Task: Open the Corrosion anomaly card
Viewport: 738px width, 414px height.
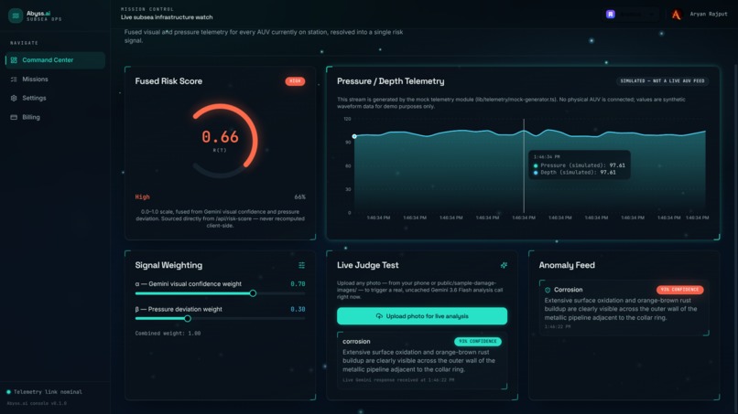Action: point(624,308)
